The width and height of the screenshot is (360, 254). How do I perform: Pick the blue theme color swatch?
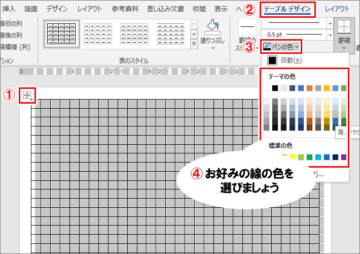301,88
